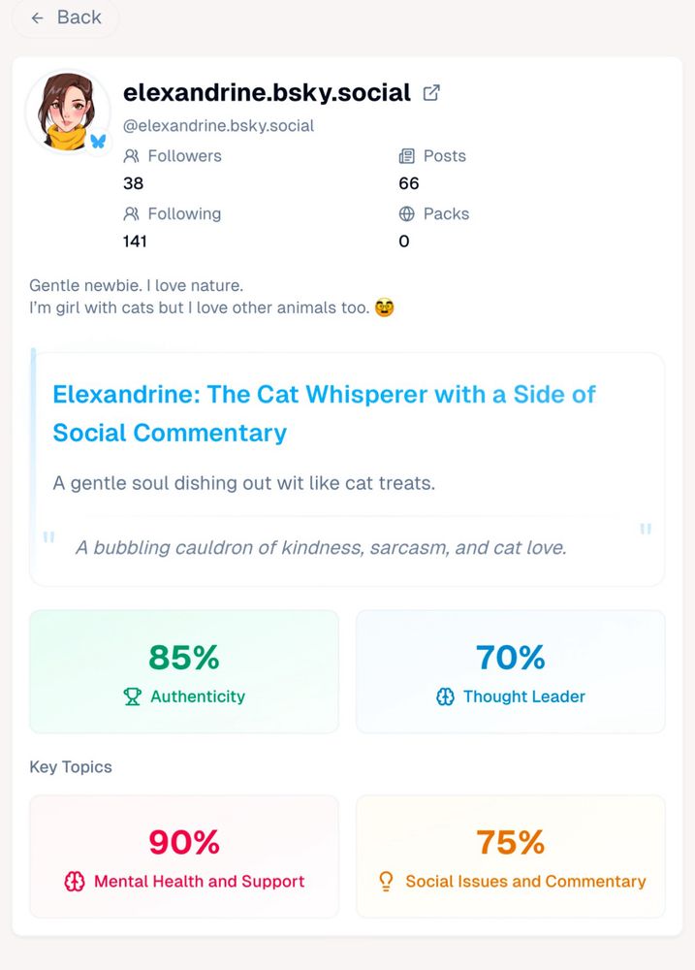Click the Followers count showing 38

click(x=133, y=183)
